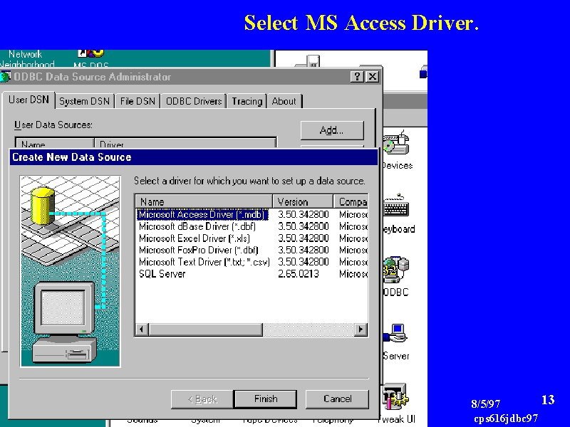Select Microsoft FoxPro Driver (*.dbf)
This screenshot has height=427, width=570.
pyautogui.click(x=199, y=251)
